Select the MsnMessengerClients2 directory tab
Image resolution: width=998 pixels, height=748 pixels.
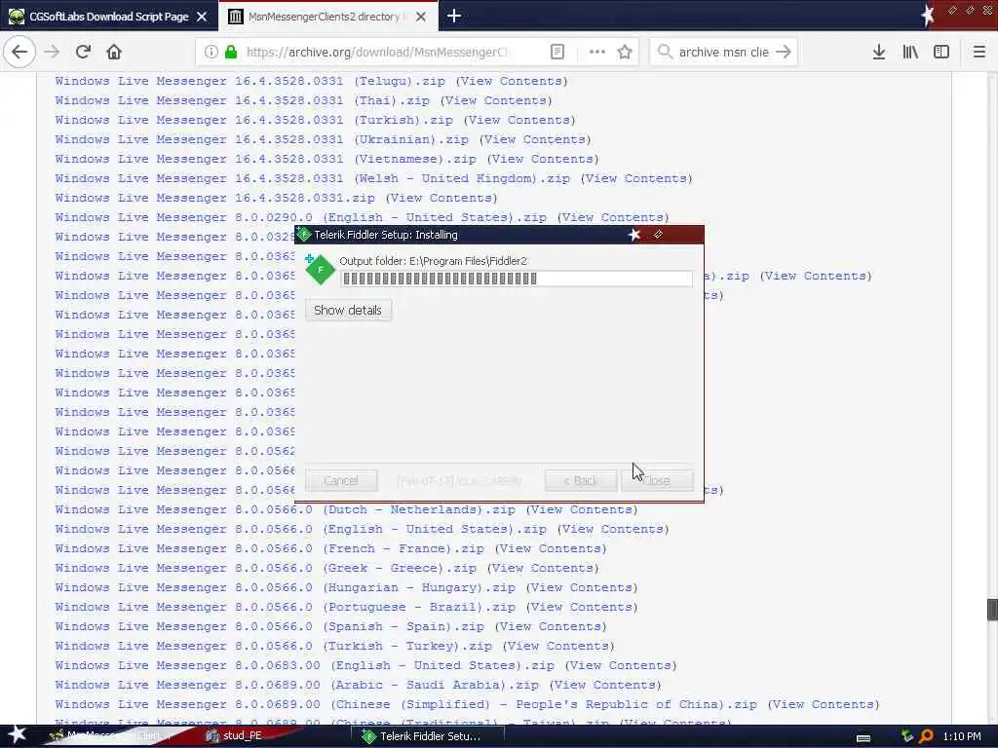tap(327, 17)
